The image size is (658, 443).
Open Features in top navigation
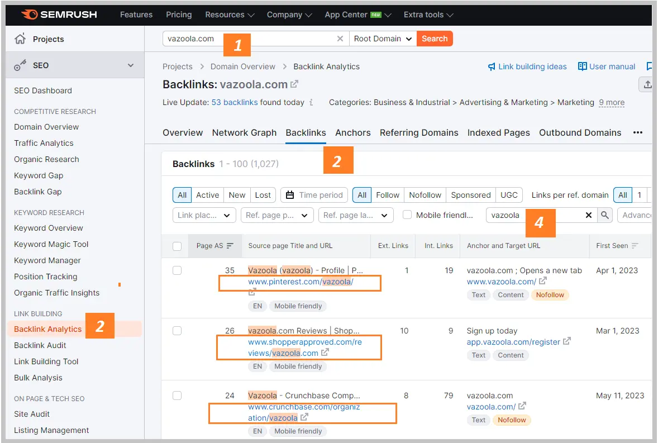tap(136, 15)
